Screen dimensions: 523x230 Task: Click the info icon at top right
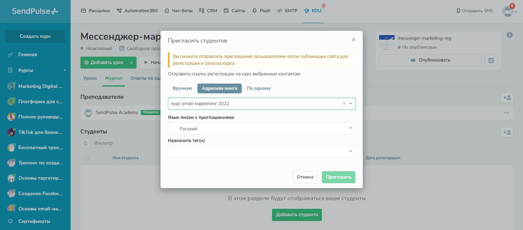509,35
